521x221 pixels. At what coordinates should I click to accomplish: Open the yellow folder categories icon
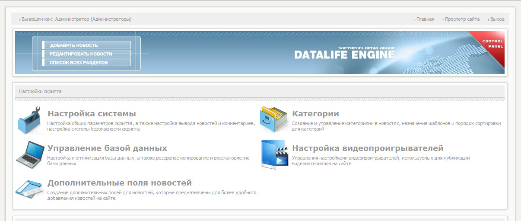pyautogui.click(x=274, y=119)
